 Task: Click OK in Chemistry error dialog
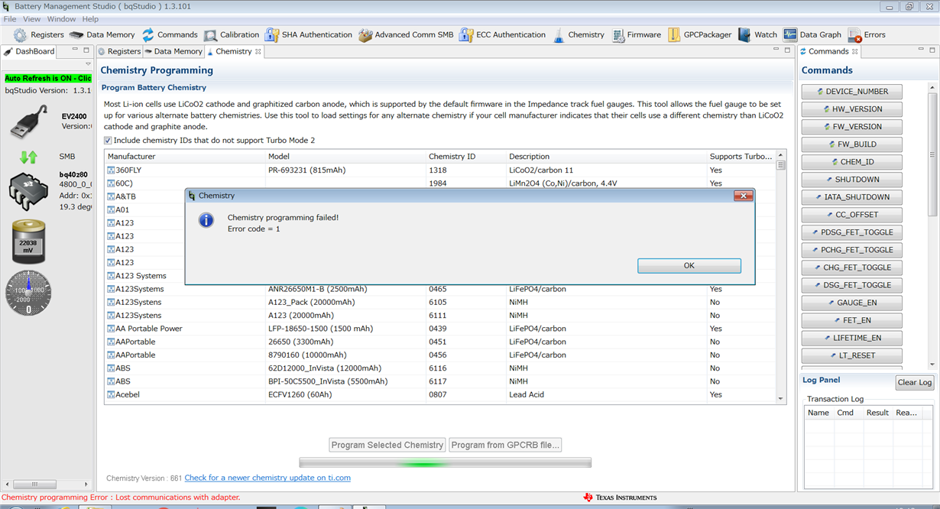[689, 265]
